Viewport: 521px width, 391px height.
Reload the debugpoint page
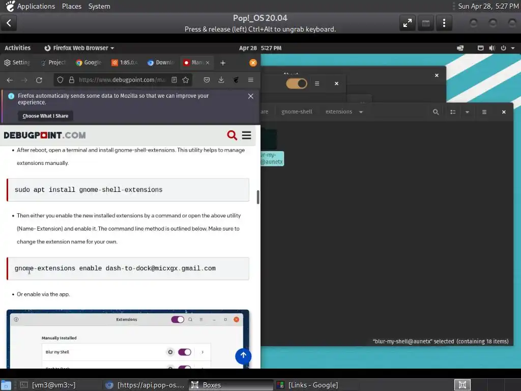point(39,80)
